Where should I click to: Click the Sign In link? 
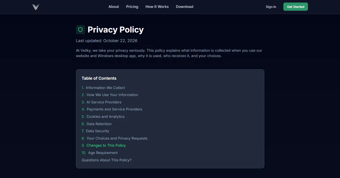coord(271,7)
